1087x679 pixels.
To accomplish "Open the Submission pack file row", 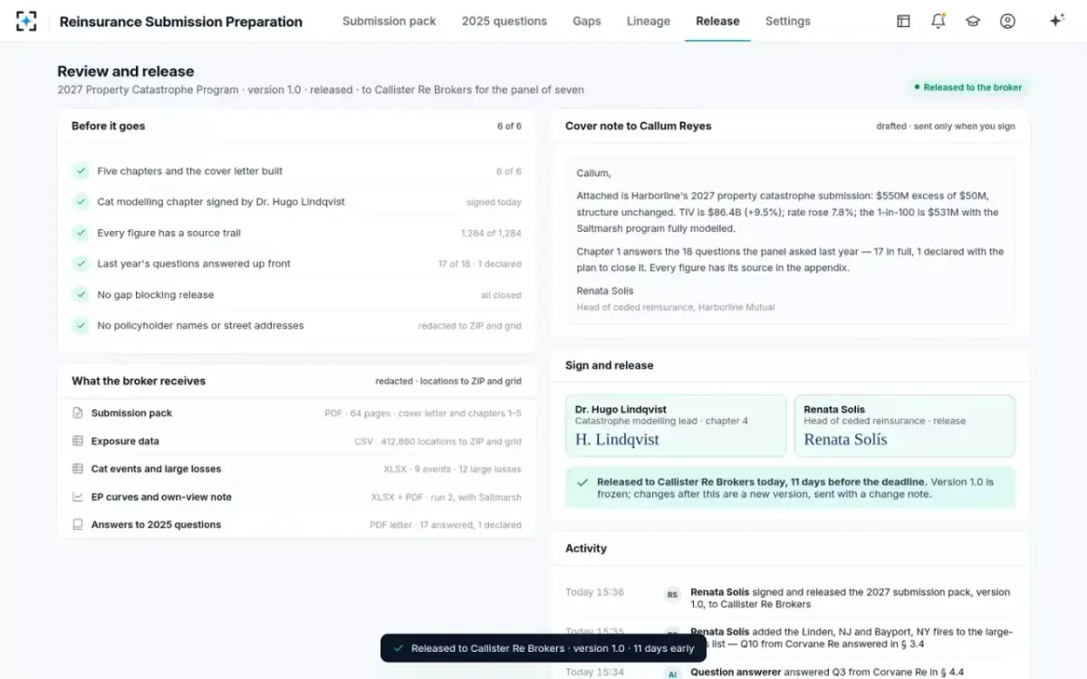I will tap(296, 413).
